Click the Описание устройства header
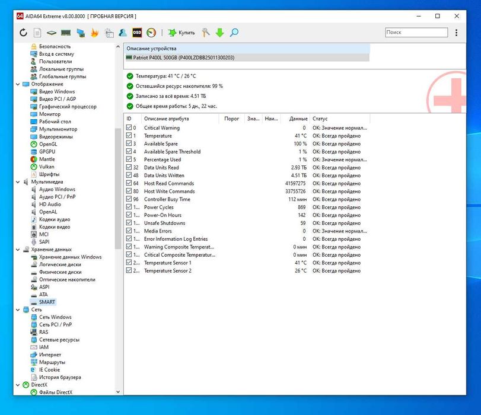The height and width of the screenshot is (415, 481). tap(247, 49)
